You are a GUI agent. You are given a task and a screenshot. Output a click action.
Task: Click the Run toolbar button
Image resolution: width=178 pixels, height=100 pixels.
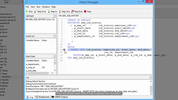click(x=29, y=12)
